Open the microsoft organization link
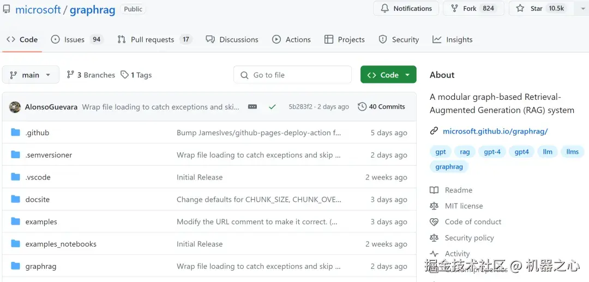This screenshot has width=589, height=282. point(38,10)
